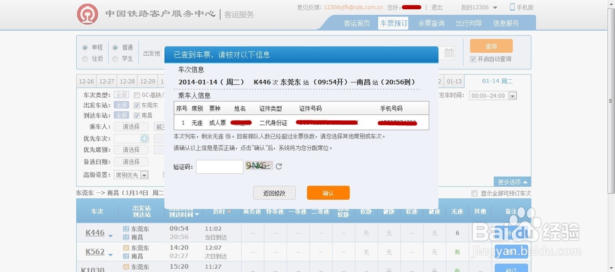The height and width of the screenshot is (272, 615).
Task: Click 全部 button for 车次类型
Action: coord(121,95)
